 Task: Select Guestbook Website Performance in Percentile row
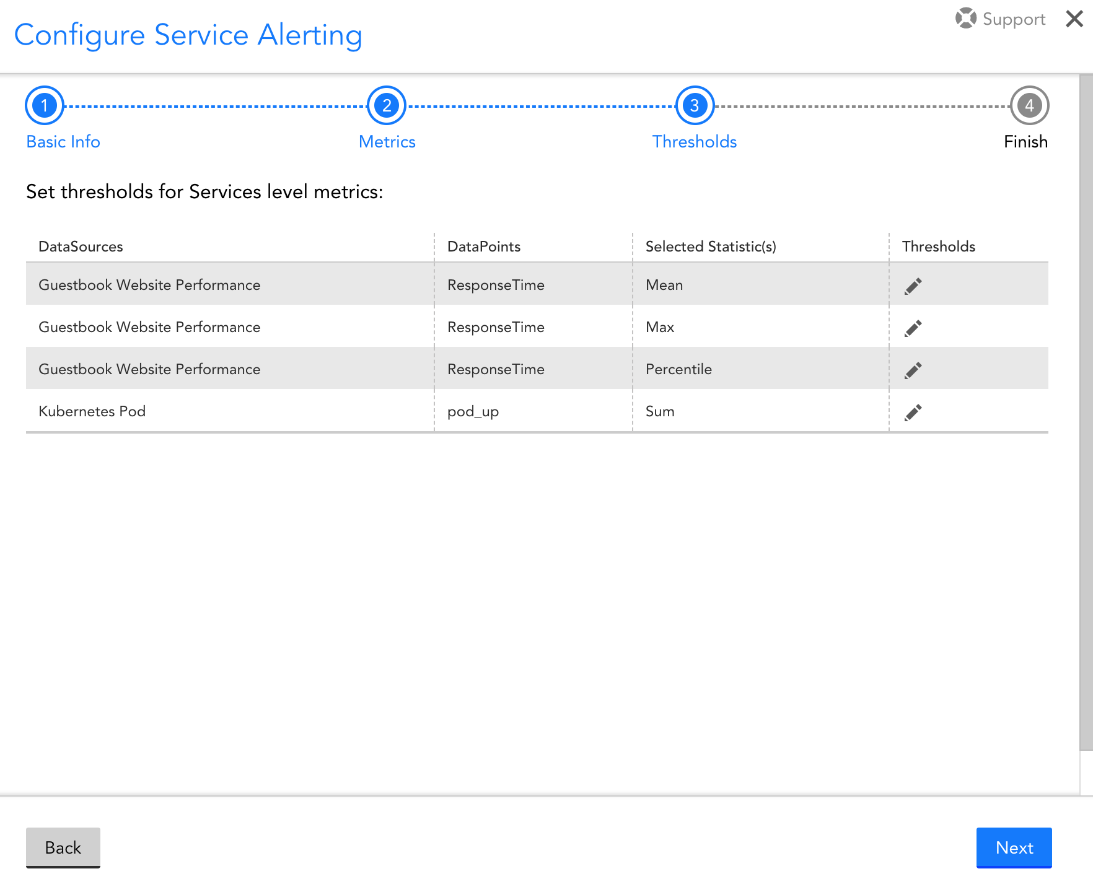[149, 369]
